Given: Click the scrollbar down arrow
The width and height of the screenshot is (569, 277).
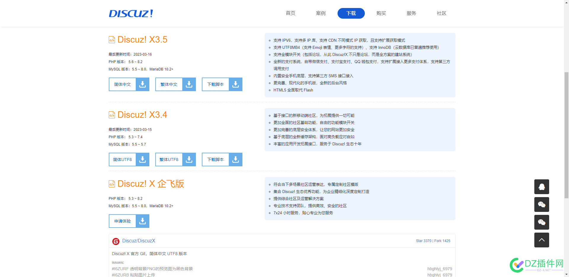Looking at the screenshot, I should pos(566,274).
